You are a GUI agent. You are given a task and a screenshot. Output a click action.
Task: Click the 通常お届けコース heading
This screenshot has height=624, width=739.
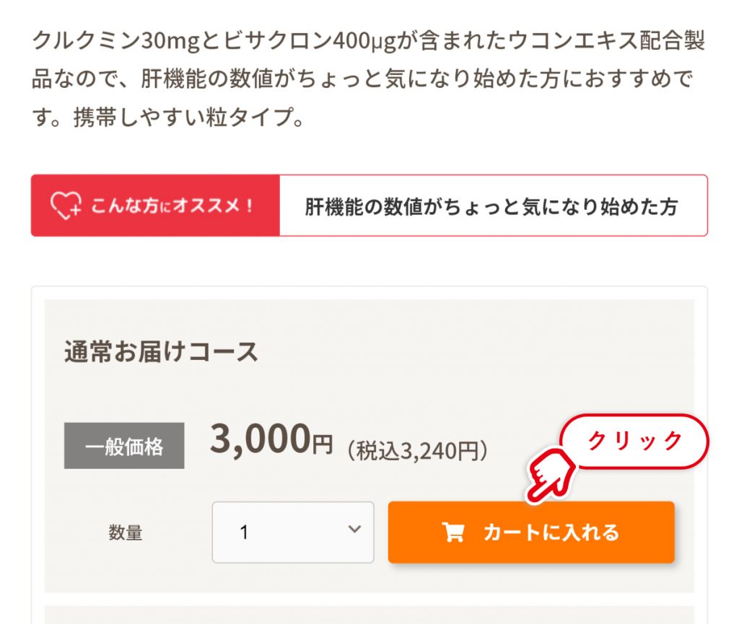(161, 352)
